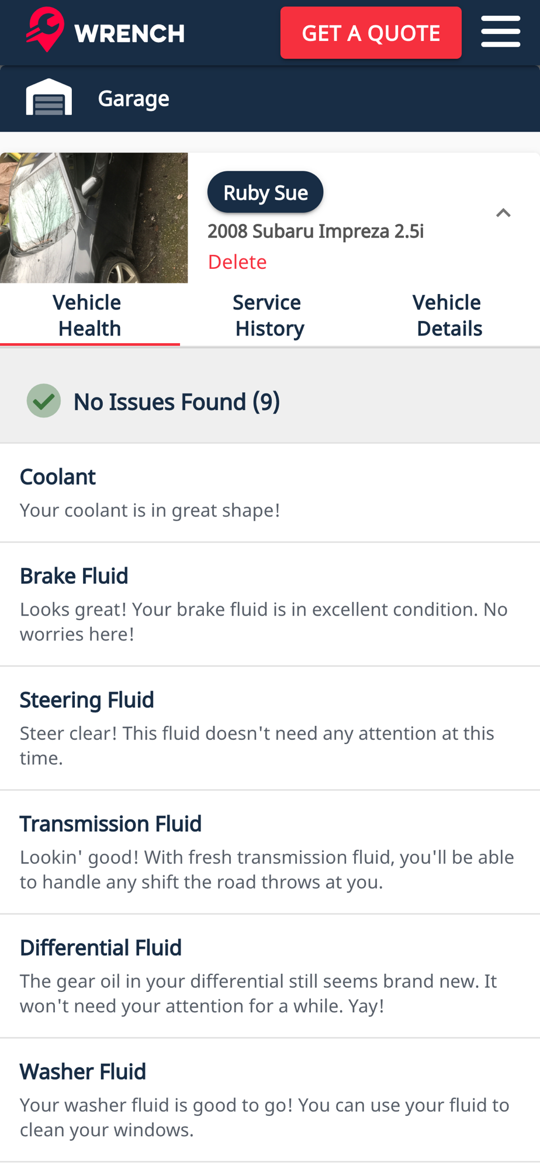Select the Ruby Sue name badge
This screenshot has width=540, height=1169.
265,192
